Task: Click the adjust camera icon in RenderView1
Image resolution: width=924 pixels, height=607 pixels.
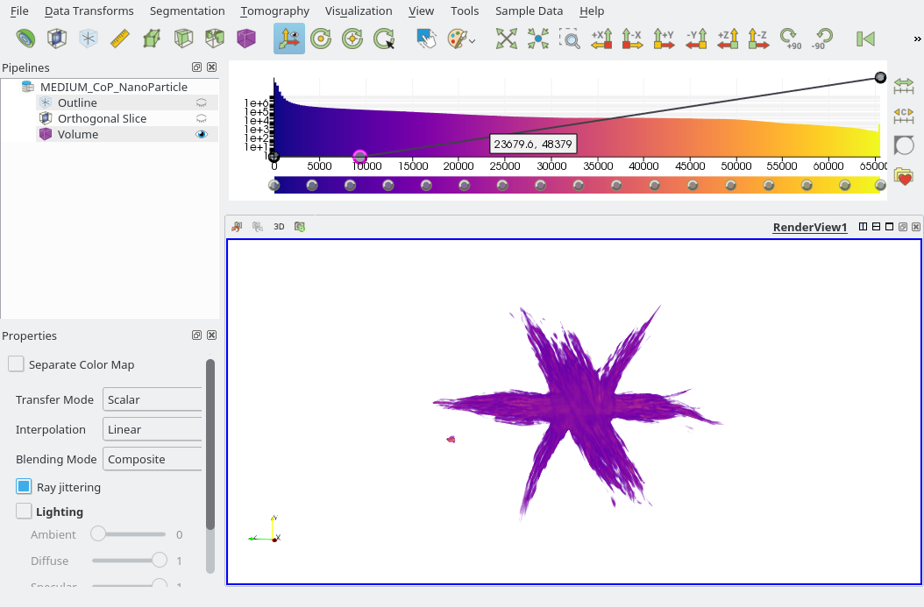Action: tap(300, 227)
